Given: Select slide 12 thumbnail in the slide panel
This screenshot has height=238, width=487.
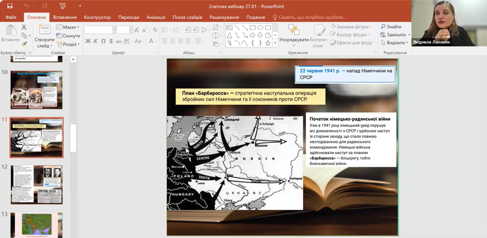Looking at the screenshot, I should point(37,185).
